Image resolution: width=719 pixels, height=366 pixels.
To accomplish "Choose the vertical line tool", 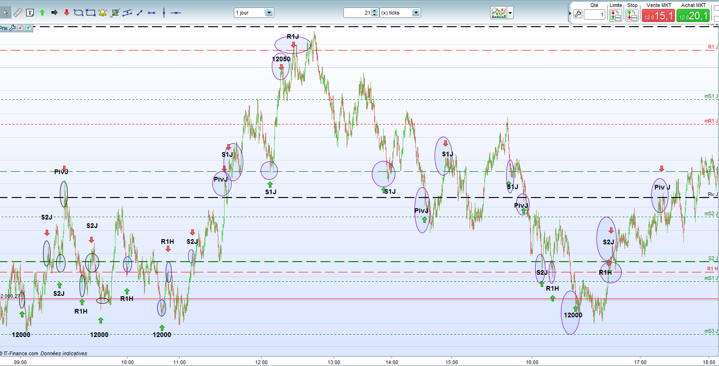I will pos(164,13).
